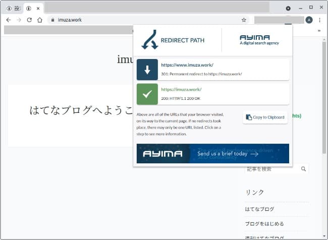Click the Chrome media control circle icon
Image resolution: width=328 pixels, height=240 pixels.
tap(288, 9)
